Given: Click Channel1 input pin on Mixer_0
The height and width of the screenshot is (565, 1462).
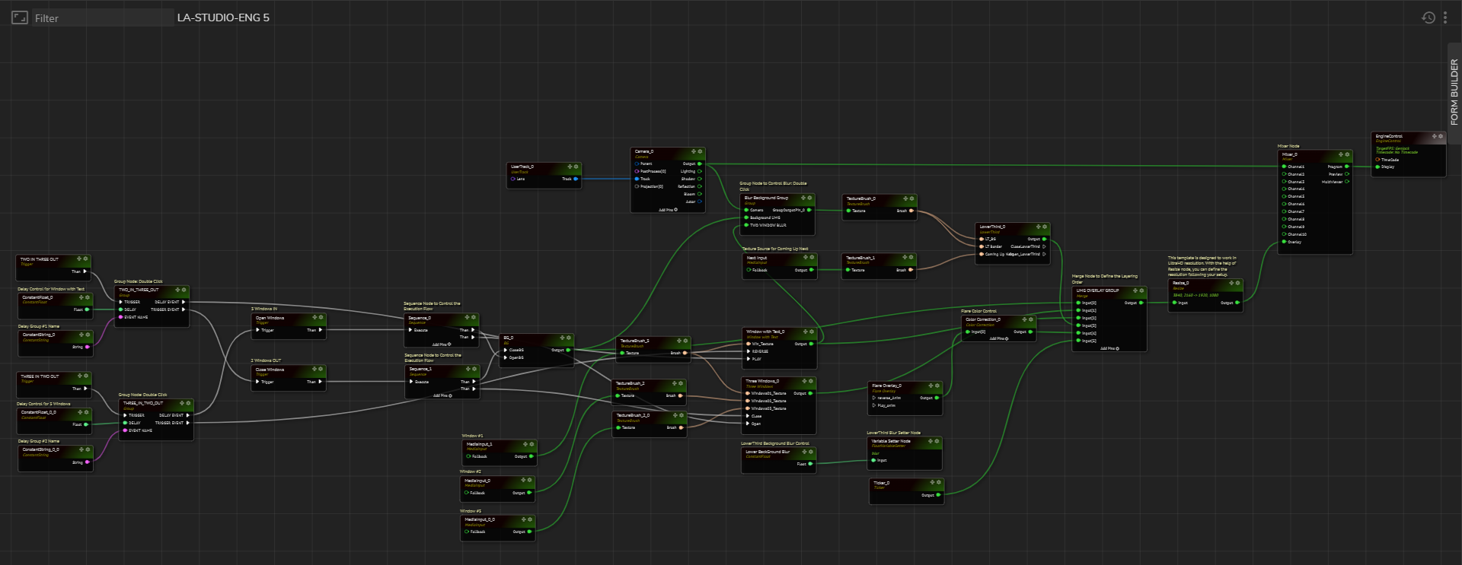Looking at the screenshot, I should (1284, 167).
